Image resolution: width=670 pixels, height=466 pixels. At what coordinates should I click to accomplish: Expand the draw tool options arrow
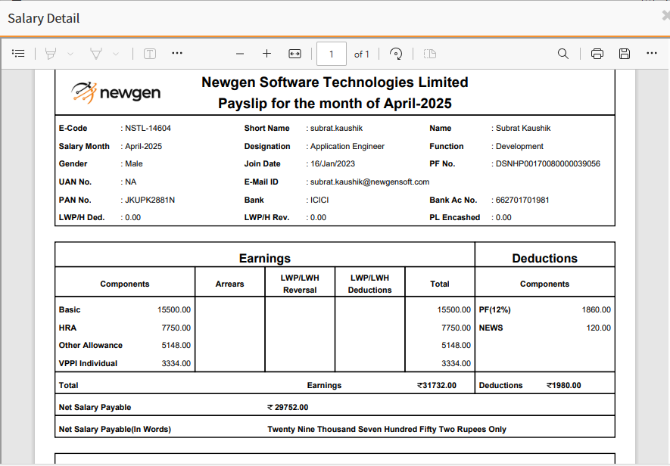tap(116, 54)
